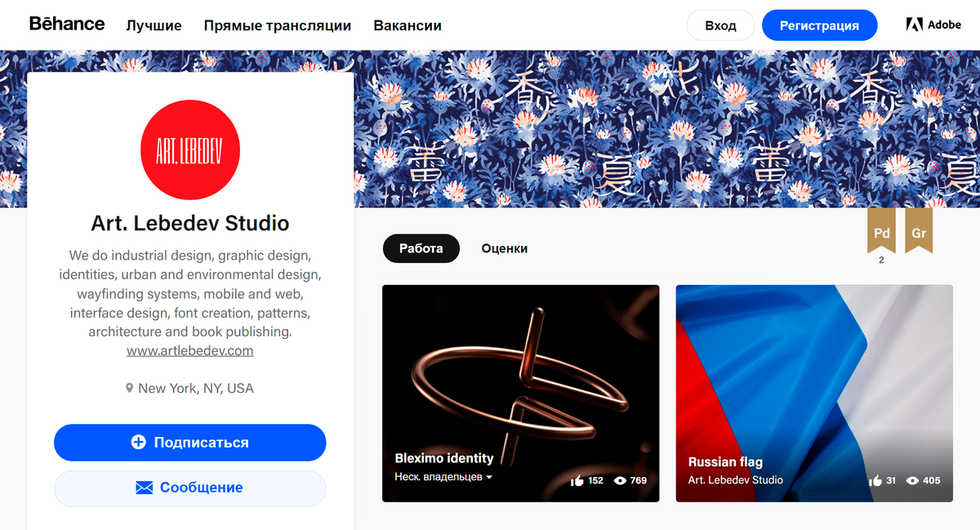
Task: Click the 152 likes count on Bleximo
Action: pos(595,480)
